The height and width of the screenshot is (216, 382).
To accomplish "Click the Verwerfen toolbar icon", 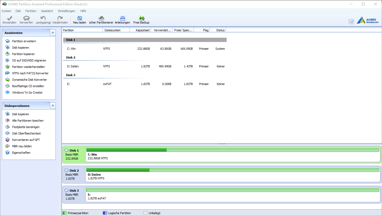I will coord(26,18).
